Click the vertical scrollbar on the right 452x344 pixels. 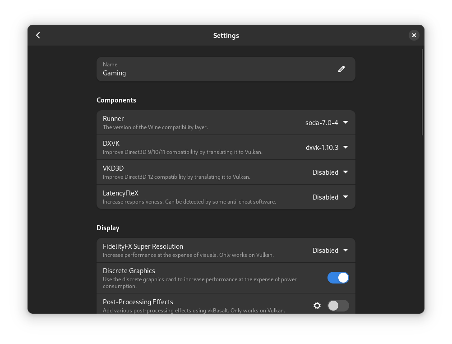[x=422, y=93]
